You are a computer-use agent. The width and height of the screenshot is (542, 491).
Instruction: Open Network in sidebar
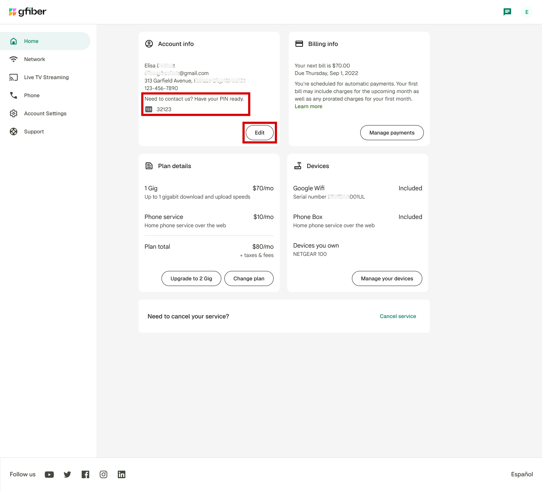(45, 59)
